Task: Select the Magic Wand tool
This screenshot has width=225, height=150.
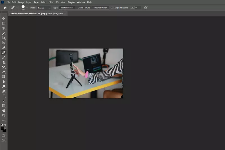Action: click(4, 33)
